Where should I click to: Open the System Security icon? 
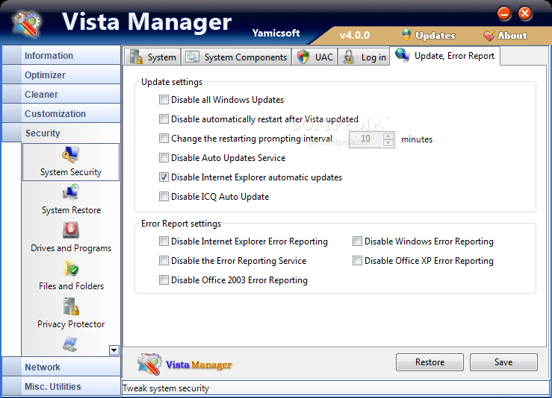pyautogui.click(x=71, y=155)
